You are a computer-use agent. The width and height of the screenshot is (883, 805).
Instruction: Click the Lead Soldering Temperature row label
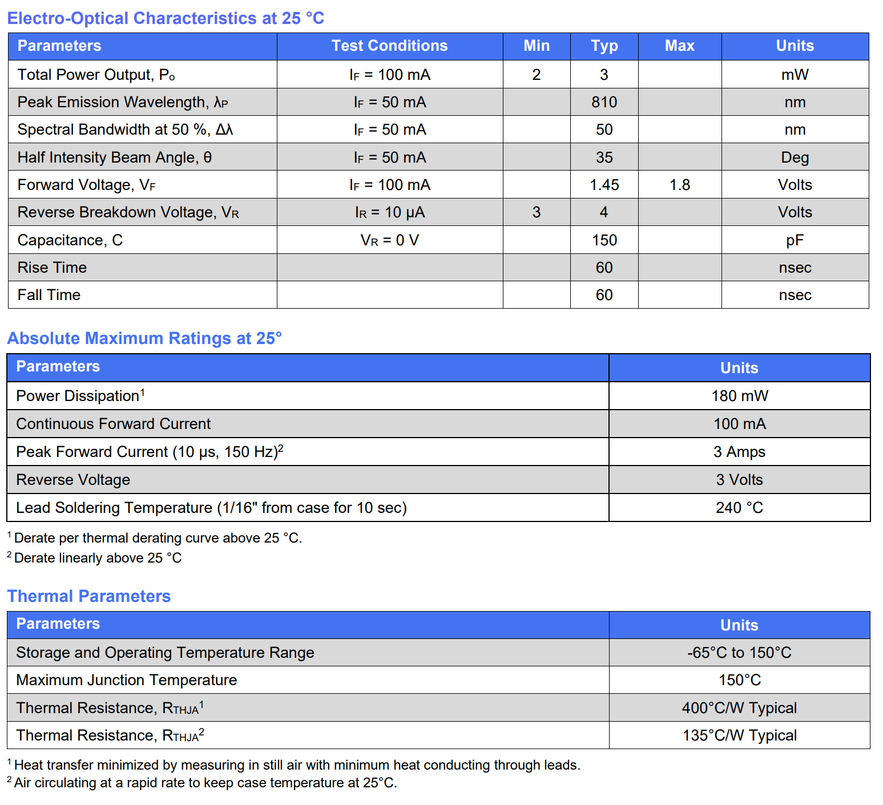[211, 508]
